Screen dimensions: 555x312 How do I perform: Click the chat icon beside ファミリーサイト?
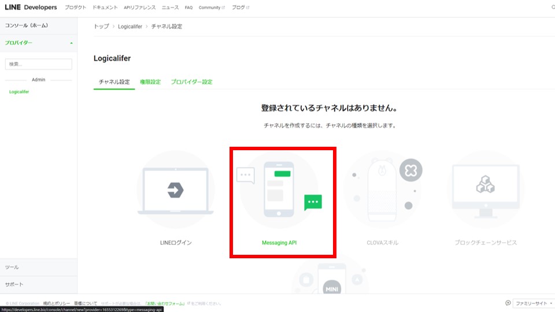508,303
